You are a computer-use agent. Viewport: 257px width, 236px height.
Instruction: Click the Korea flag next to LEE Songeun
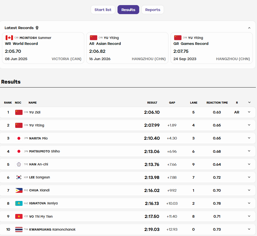pyautogui.click(x=19, y=177)
